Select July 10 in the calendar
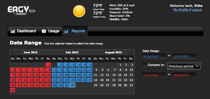 point(72,70)
